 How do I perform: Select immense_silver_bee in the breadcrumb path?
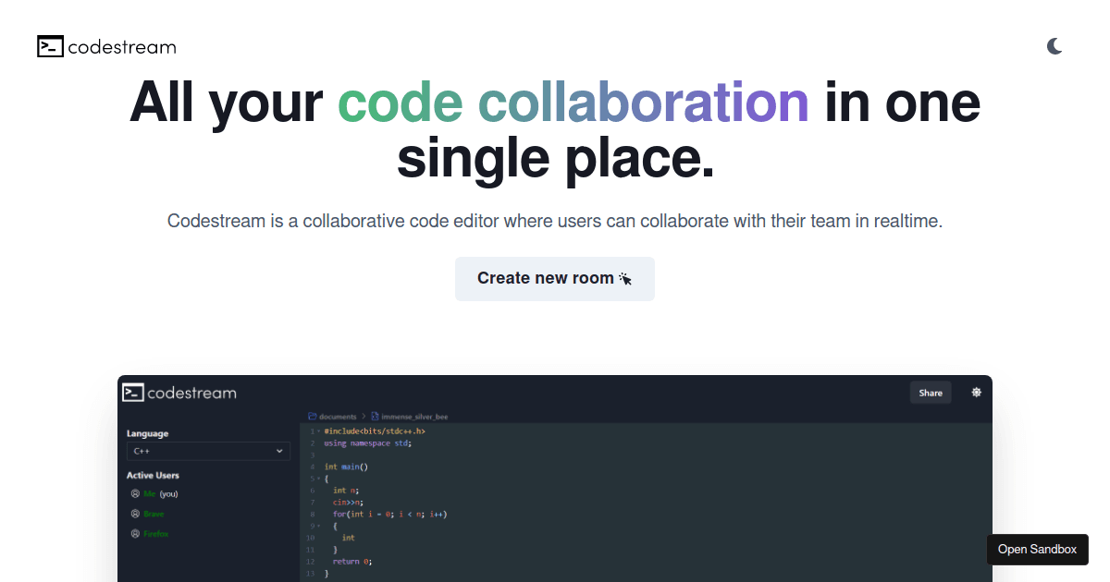pyautogui.click(x=415, y=416)
